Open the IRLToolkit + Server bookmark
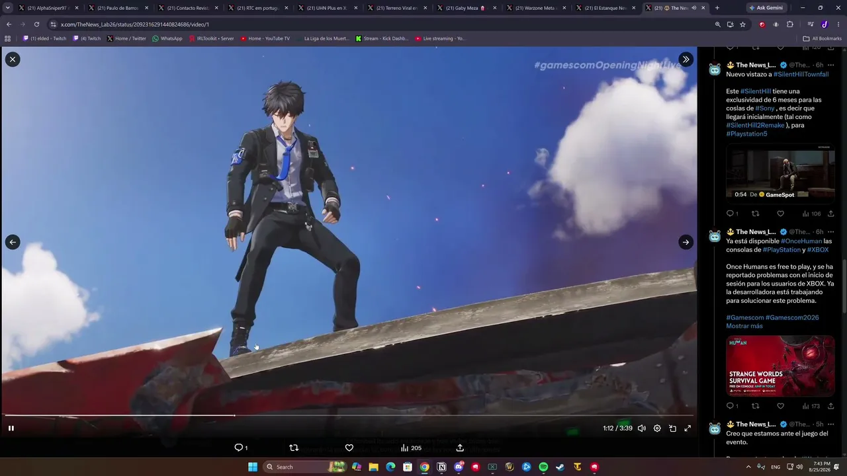Screen dimensions: 847x476 211,38
